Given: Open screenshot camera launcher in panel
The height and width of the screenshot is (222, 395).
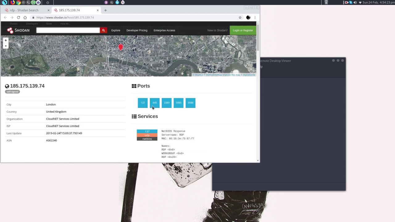Looking at the screenshot, I should pyautogui.click(x=38, y=2).
